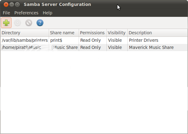
Task: Click Maverick Music Share description
Action: [151, 47]
